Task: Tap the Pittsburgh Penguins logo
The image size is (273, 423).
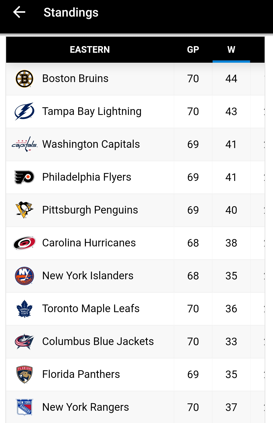Action: pyautogui.click(x=24, y=210)
